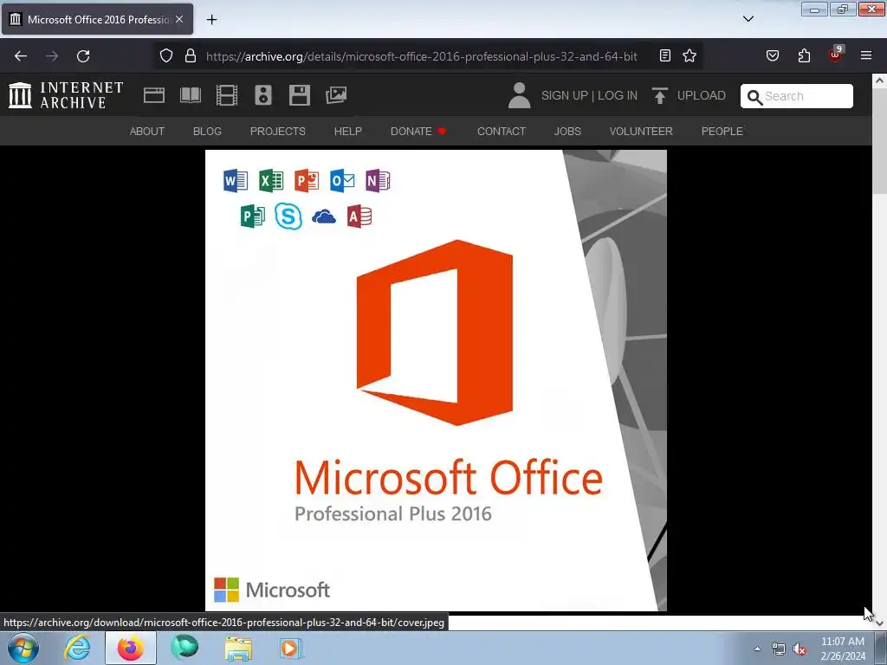
Task: Open a new tab with plus button
Action: 211,20
